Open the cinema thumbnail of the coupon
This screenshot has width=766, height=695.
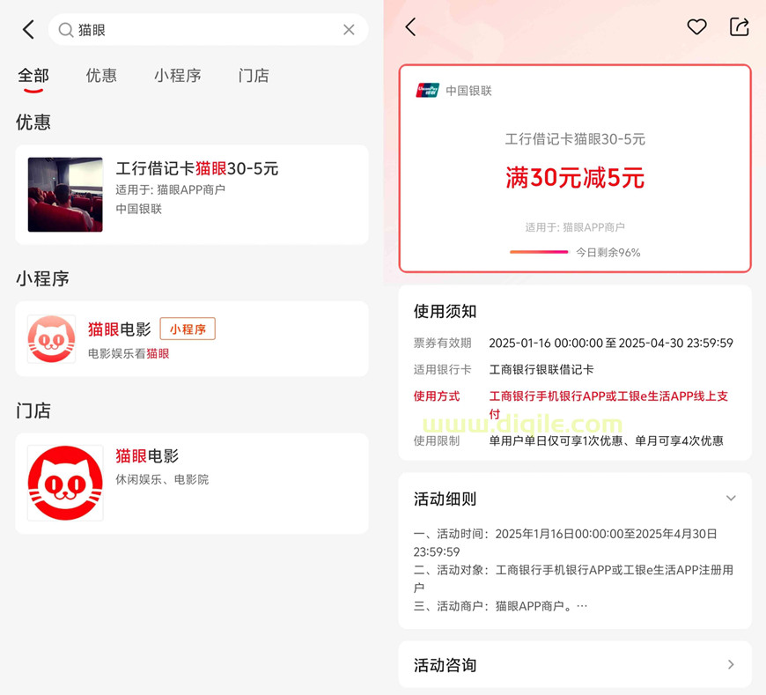coord(65,195)
